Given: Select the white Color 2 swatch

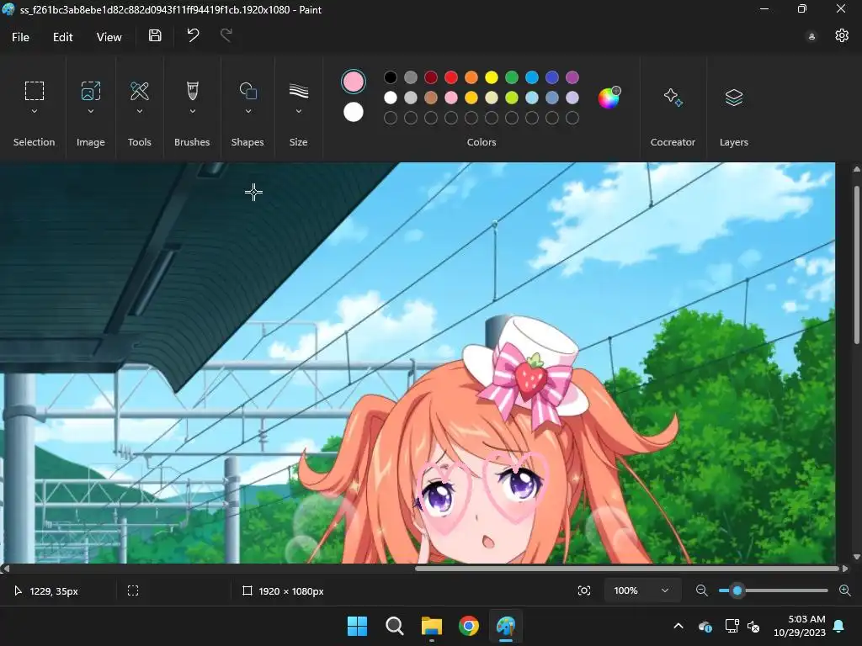Looking at the screenshot, I should (354, 112).
